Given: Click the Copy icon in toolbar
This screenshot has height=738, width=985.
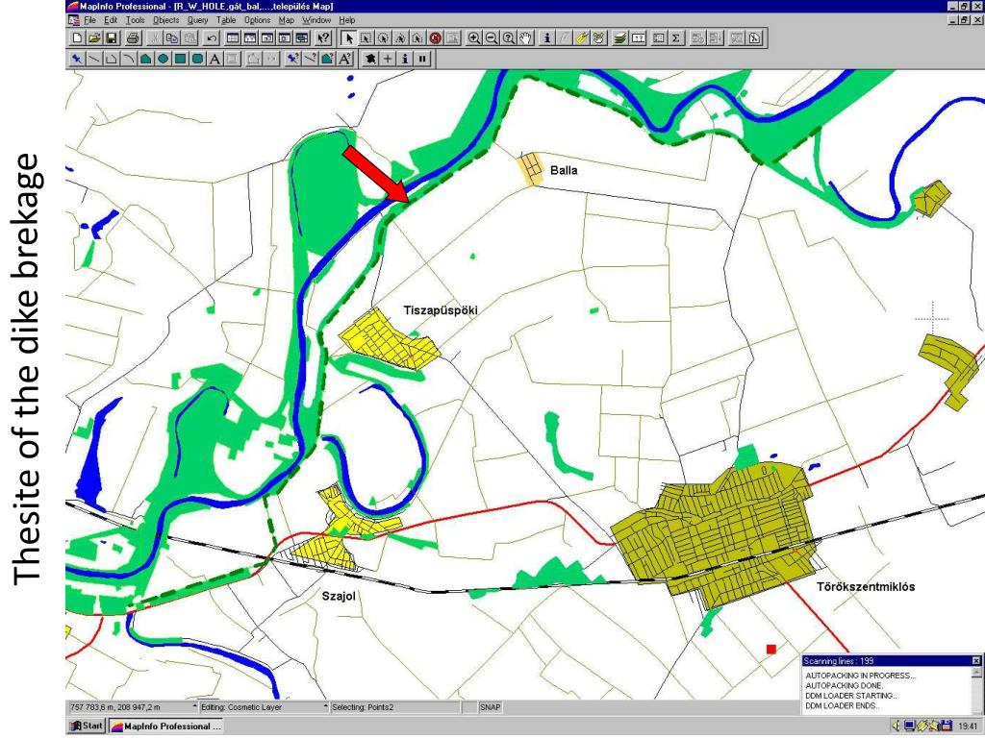Looking at the screenshot, I should pyautogui.click(x=171, y=38).
